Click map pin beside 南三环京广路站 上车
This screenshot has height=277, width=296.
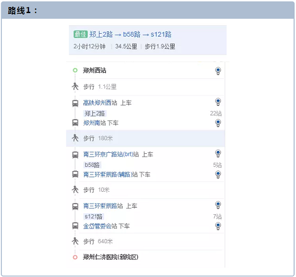218,153
